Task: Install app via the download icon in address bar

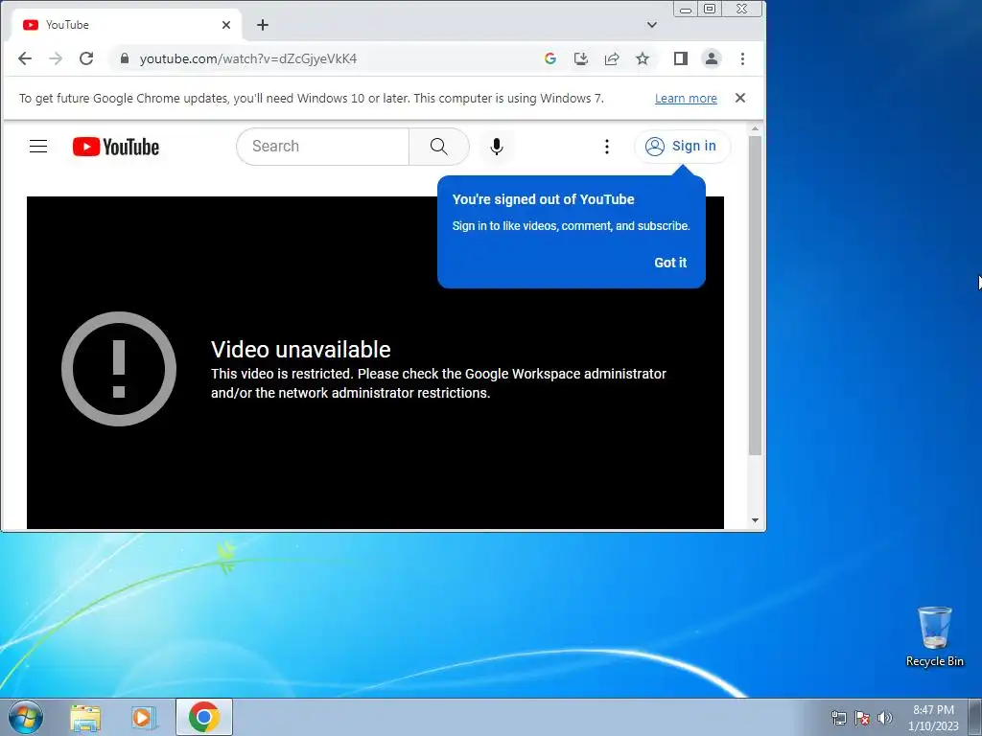Action: pyautogui.click(x=581, y=58)
